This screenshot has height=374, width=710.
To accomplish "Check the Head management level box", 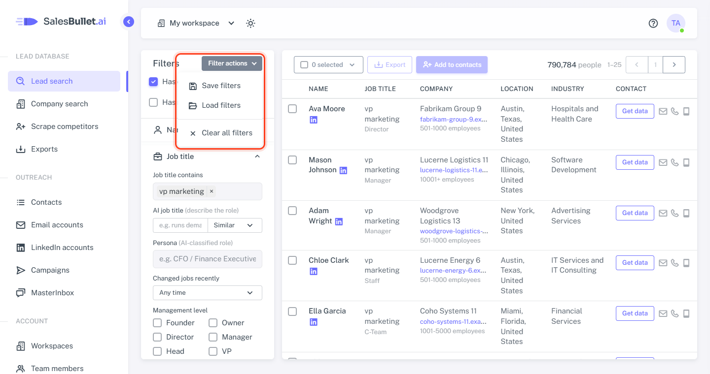I will (x=157, y=351).
